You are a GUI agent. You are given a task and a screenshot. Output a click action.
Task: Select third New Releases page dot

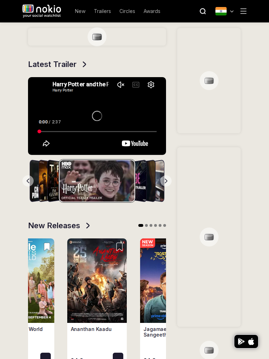coord(151,225)
